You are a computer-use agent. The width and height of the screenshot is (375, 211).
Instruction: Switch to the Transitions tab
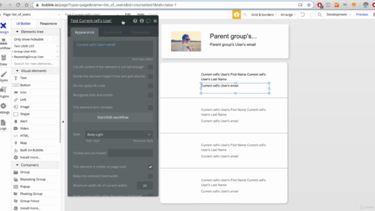[140, 32]
